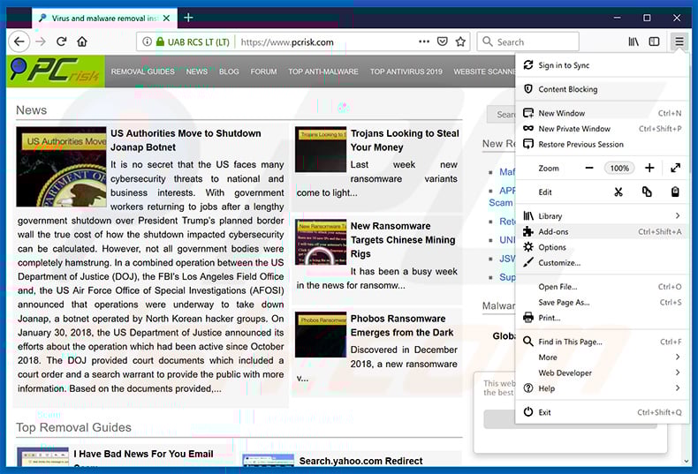The width and height of the screenshot is (698, 474).
Task: Paste using clipboard icon
Action: (675, 192)
